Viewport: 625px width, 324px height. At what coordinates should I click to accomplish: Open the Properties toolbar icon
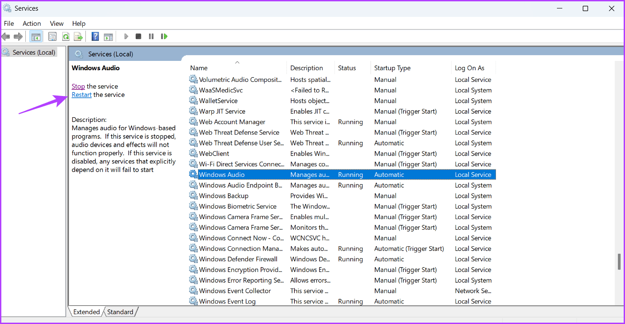click(x=52, y=36)
